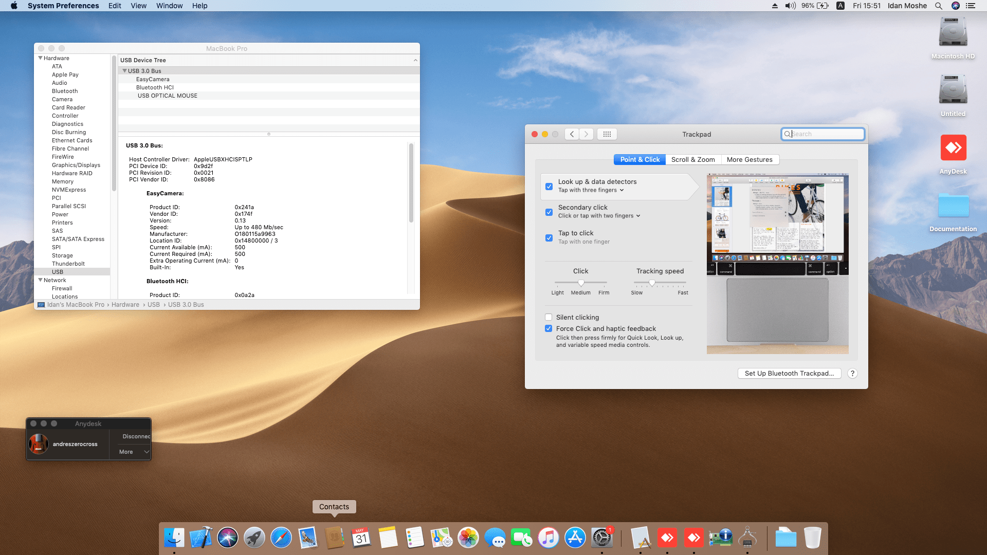The image size is (987, 555).
Task: Launch Siri from the Dock
Action: [x=227, y=538]
